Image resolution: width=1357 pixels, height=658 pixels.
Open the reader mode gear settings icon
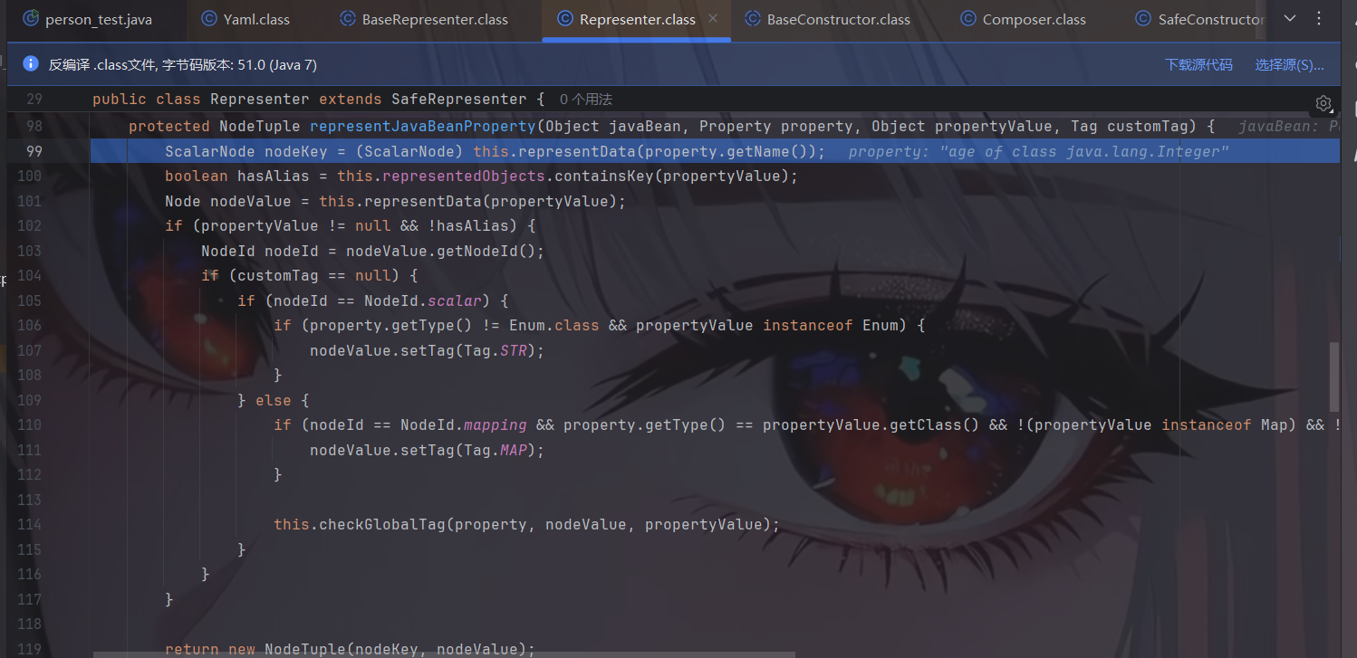point(1323,102)
